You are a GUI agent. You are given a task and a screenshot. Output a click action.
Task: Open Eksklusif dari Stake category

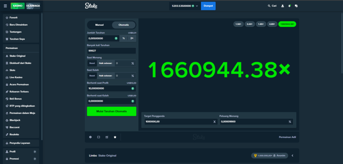tap(21, 63)
